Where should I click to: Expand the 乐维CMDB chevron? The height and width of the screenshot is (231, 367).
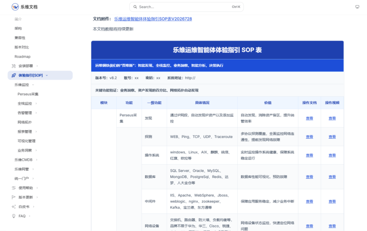(37, 160)
